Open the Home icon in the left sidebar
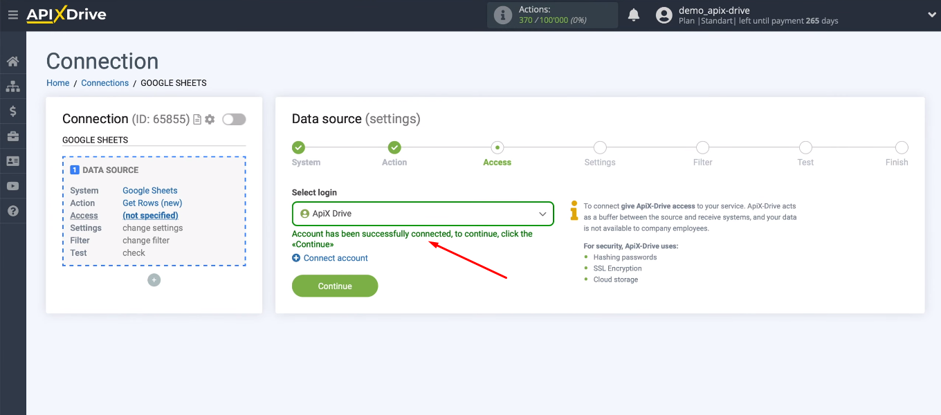 (x=12, y=61)
